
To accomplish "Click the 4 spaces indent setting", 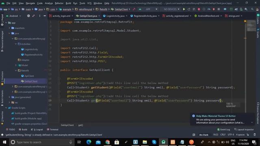I will pyautogui.click(x=240, y=135).
